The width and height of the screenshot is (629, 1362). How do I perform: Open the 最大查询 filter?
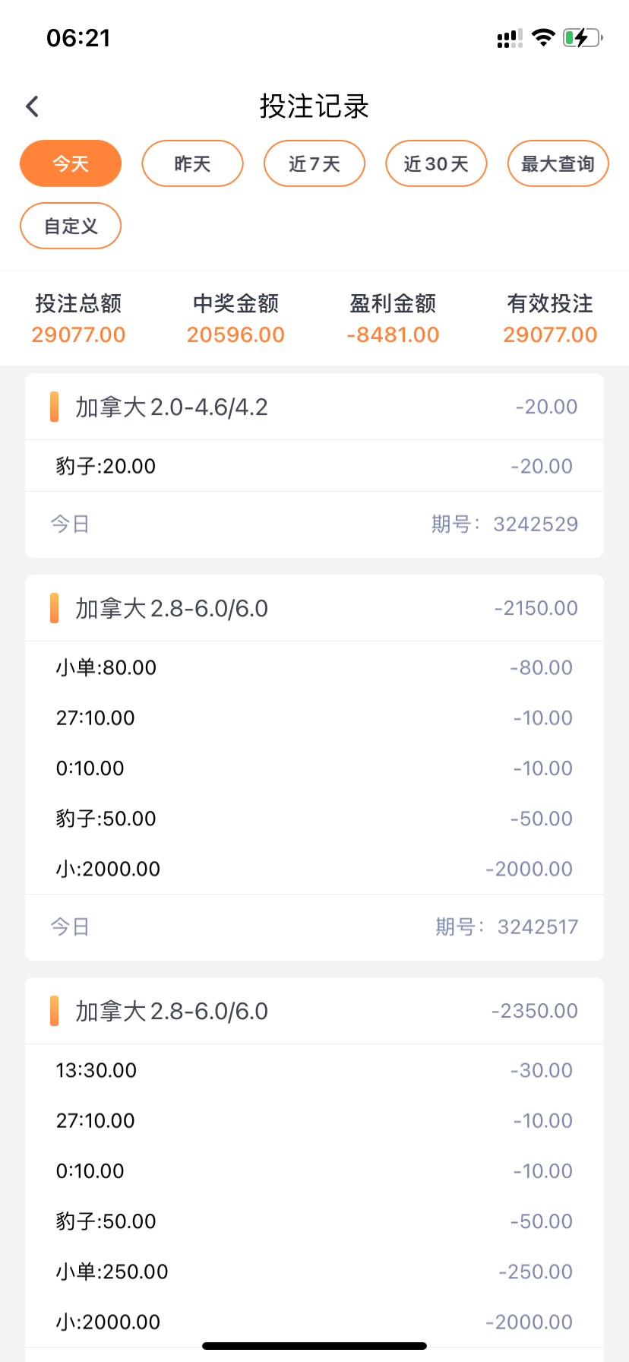point(558,163)
